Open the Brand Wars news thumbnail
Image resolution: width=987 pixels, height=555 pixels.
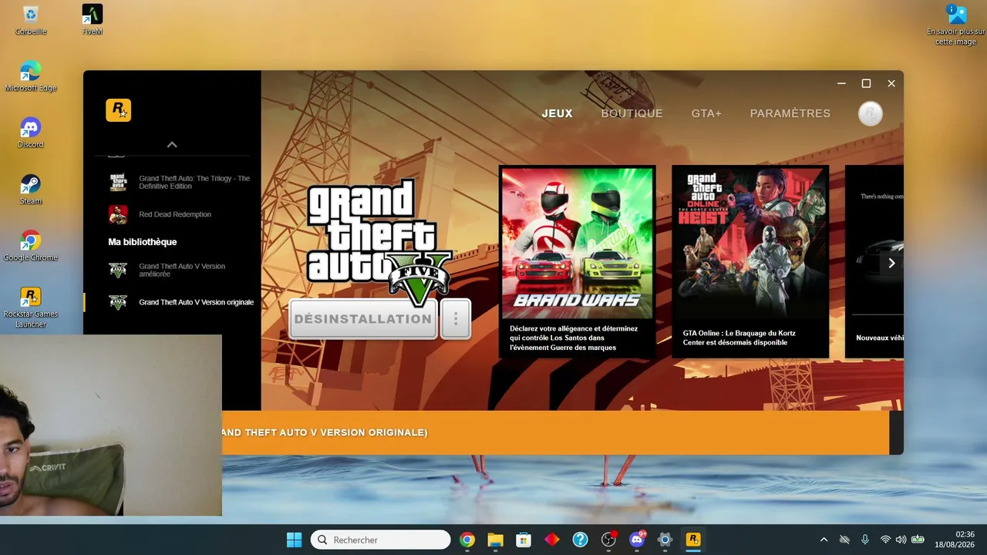click(577, 243)
